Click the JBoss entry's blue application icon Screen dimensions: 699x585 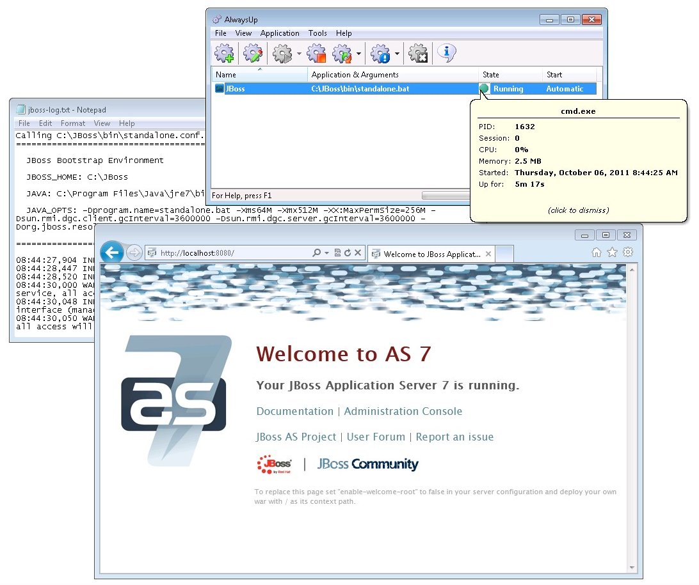[x=220, y=89]
